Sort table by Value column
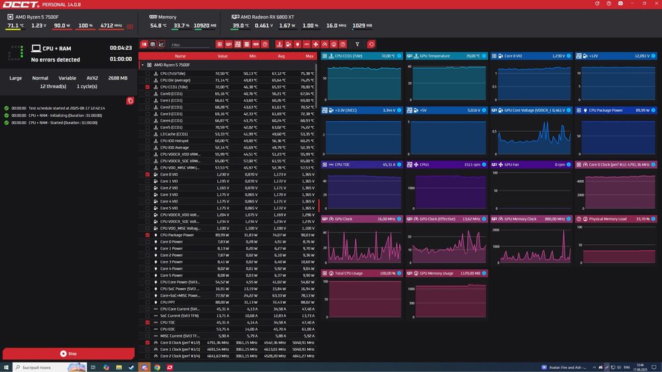 tap(222, 56)
